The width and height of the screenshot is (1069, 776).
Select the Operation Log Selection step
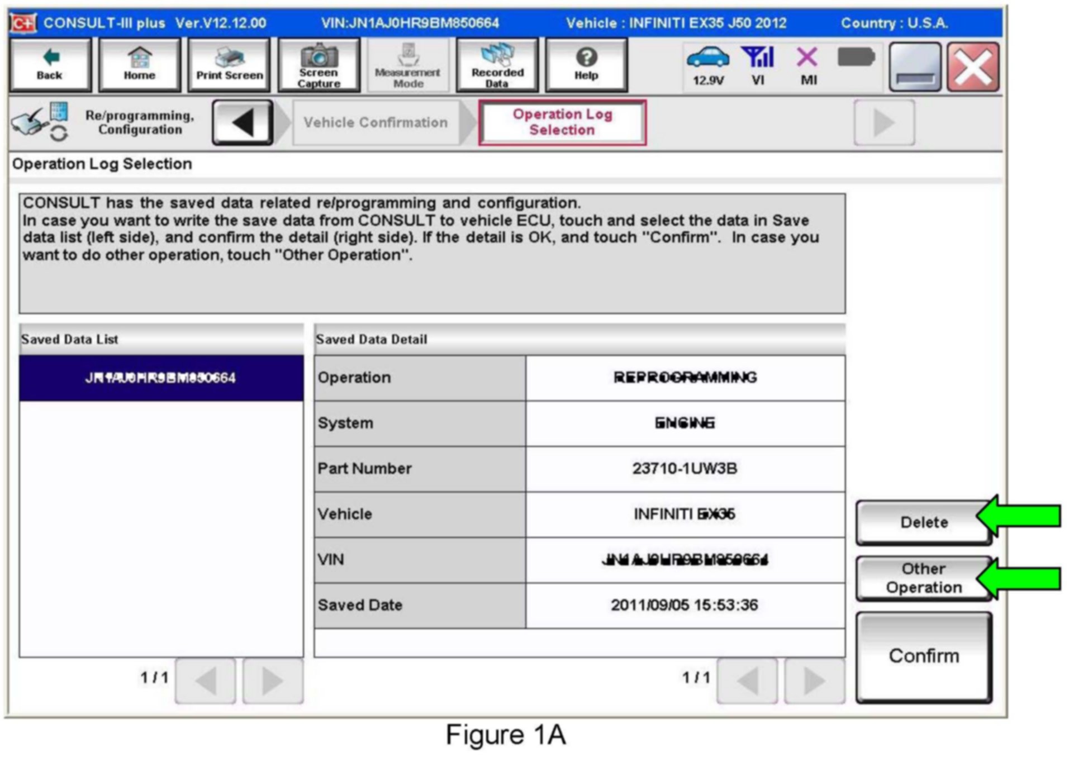pos(562,122)
